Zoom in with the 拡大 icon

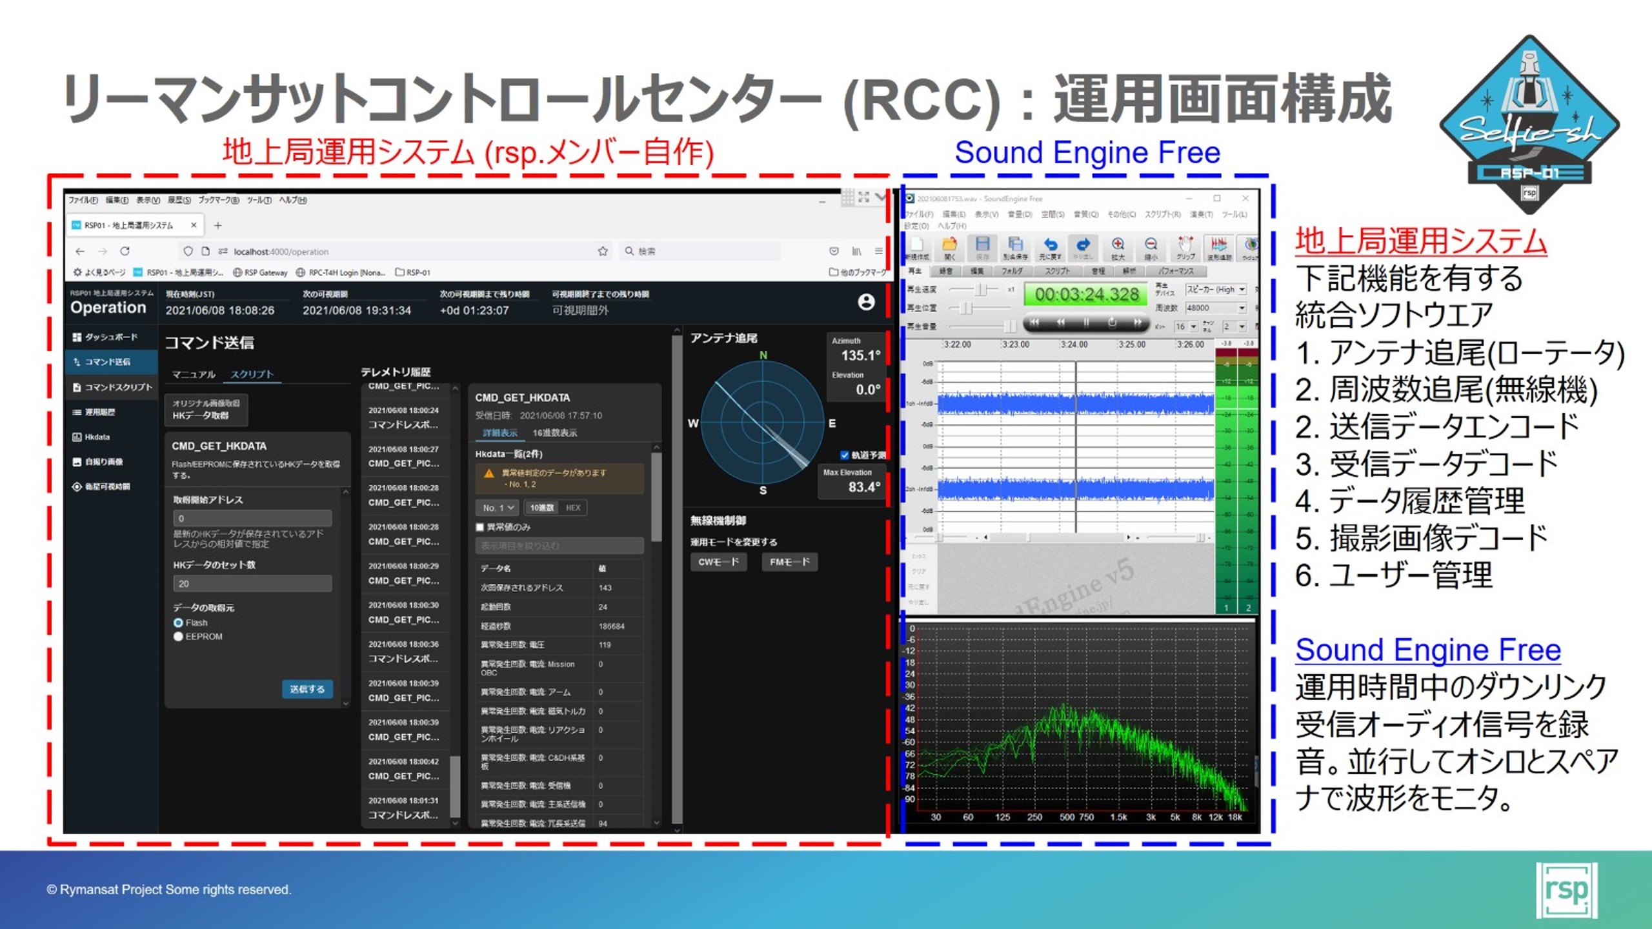1118,248
